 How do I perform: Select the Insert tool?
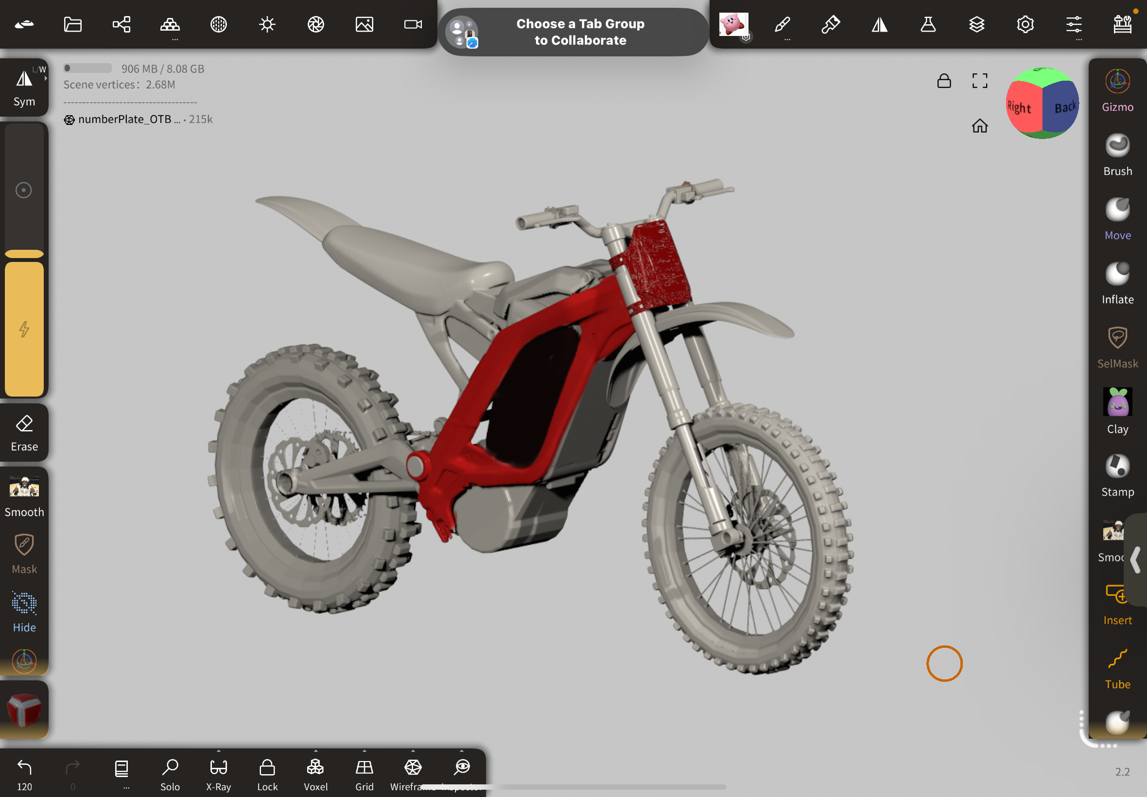click(1117, 604)
